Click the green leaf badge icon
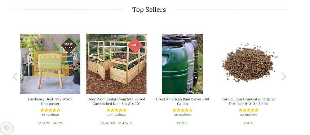 (x=7, y=128)
